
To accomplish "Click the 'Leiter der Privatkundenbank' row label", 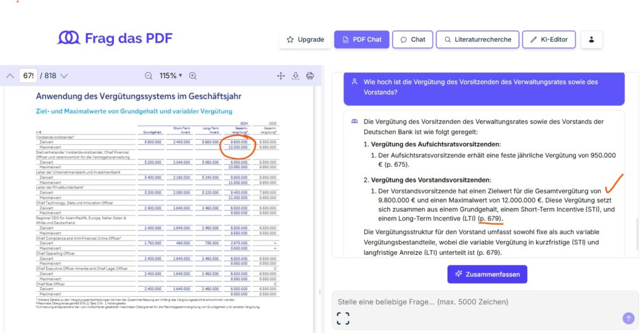I will [59, 187].
